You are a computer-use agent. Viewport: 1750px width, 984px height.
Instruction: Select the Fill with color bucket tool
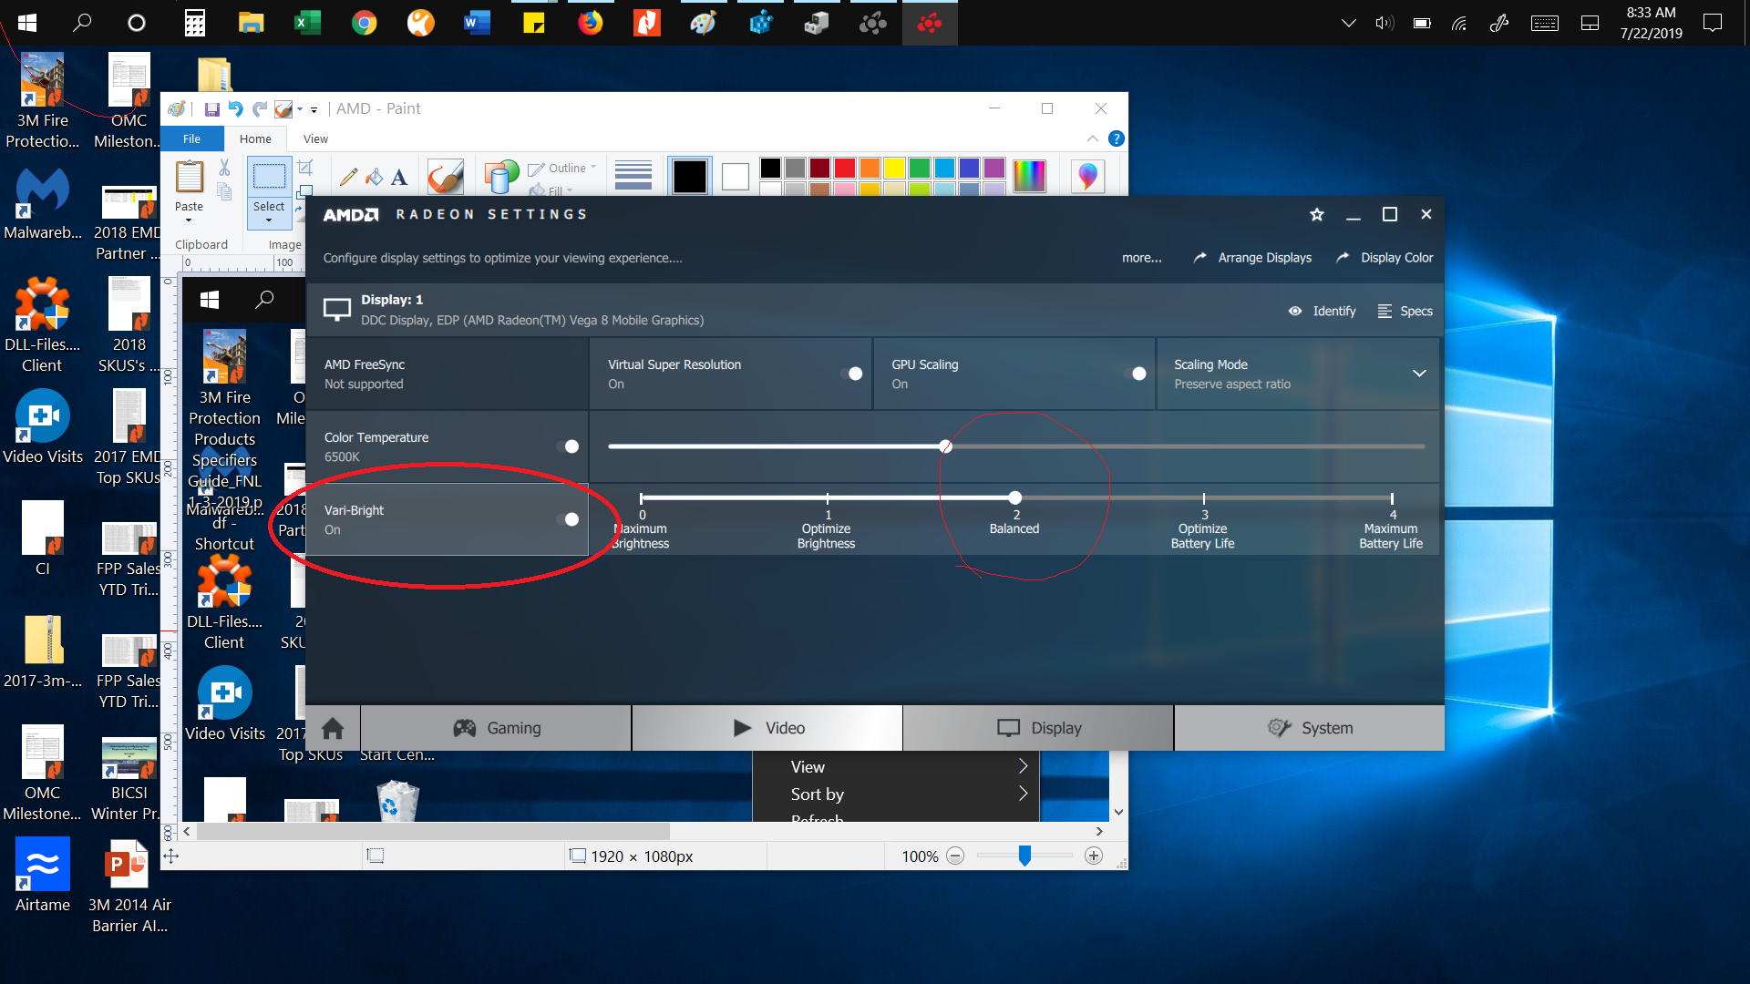pyautogui.click(x=374, y=177)
